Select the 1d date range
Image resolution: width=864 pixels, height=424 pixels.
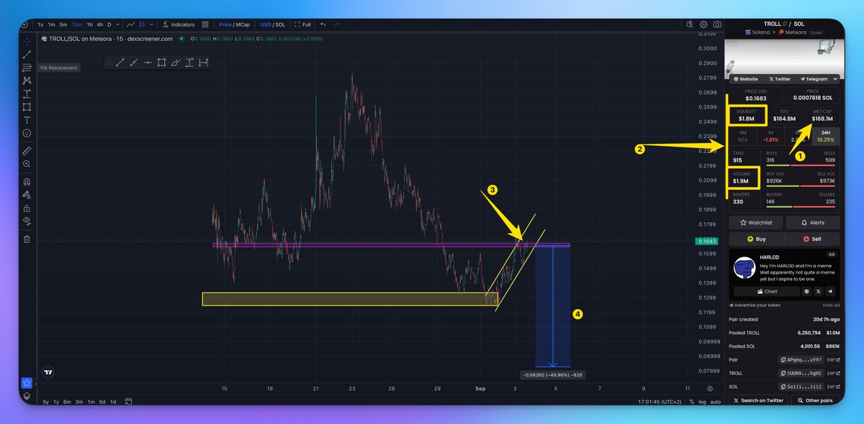tap(114, 402)
